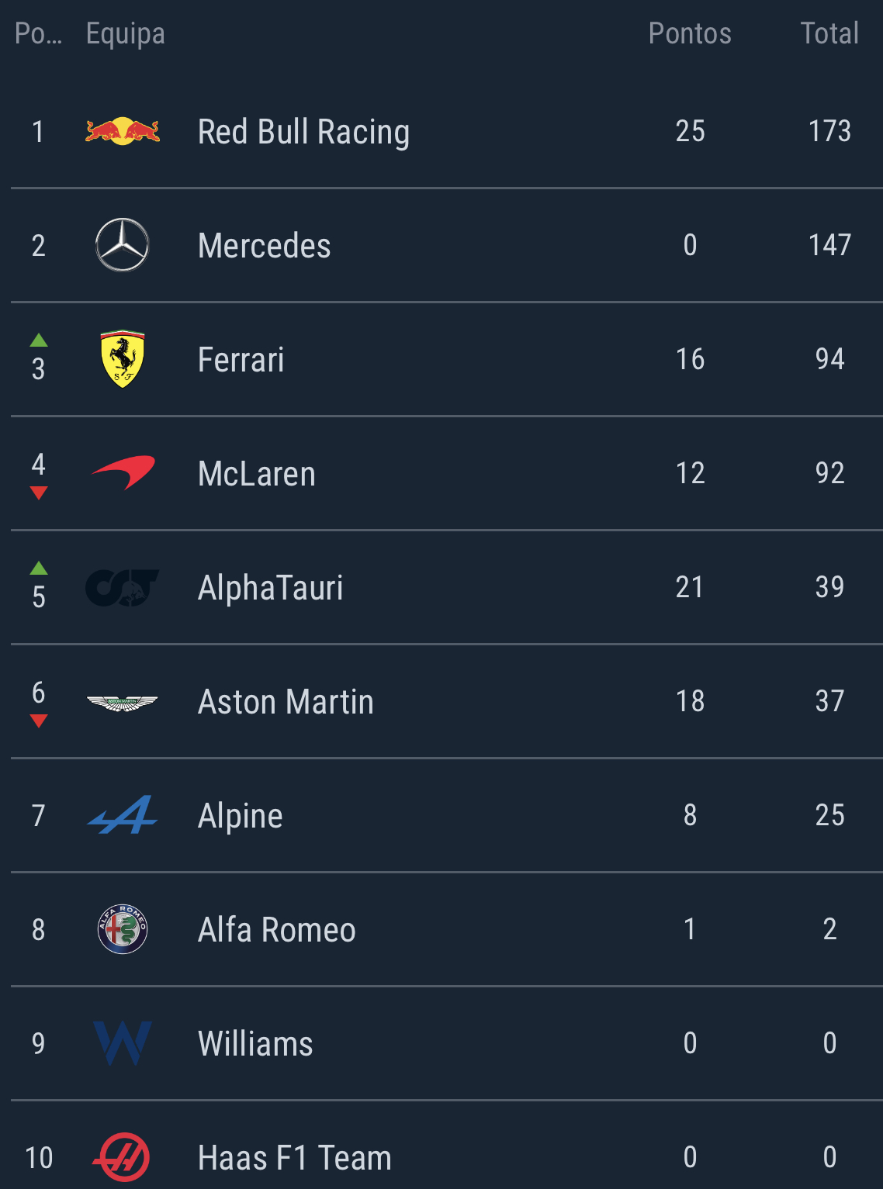Tap the Alpine logo
The width and height of the screenshot is (883, 1189).
tap(123, 815)
